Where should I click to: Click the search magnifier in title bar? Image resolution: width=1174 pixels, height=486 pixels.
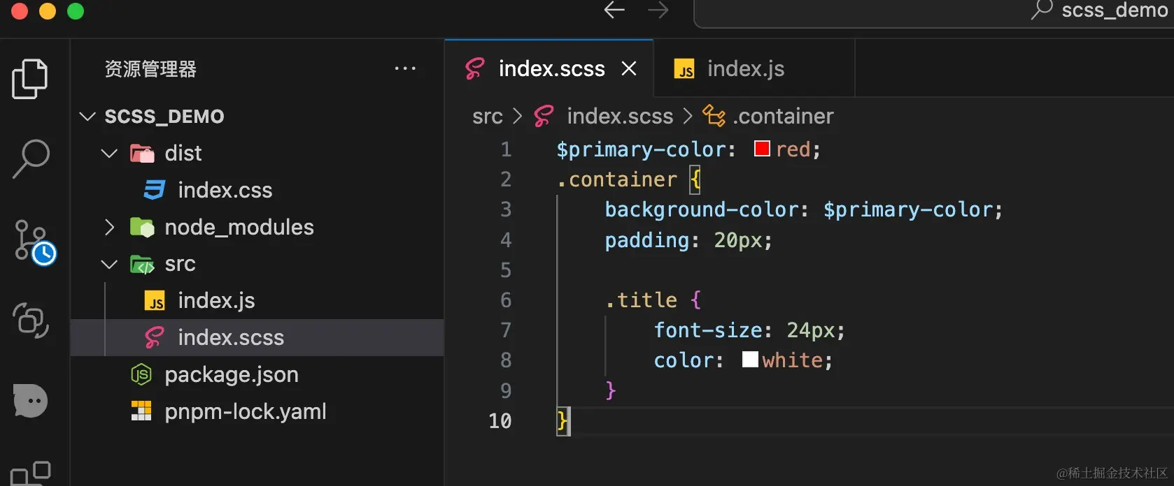1042,10
